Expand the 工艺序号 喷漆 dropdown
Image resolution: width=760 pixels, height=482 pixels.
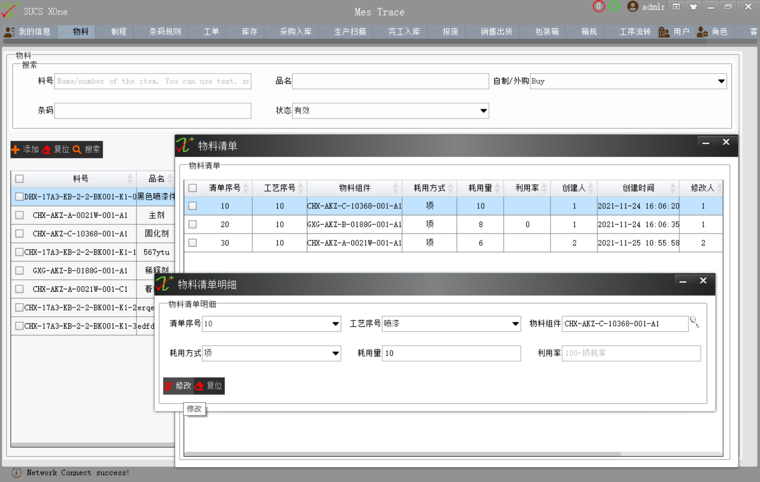(515, 324)
